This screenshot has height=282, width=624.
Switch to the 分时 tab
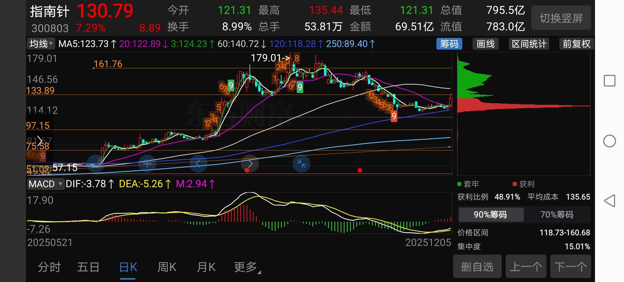point(49,267)
